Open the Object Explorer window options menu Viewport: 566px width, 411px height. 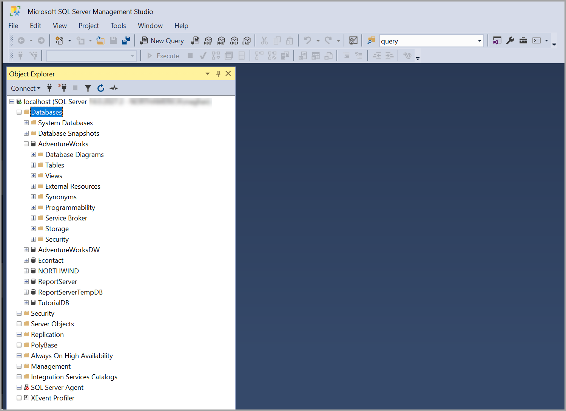(208, 73)
